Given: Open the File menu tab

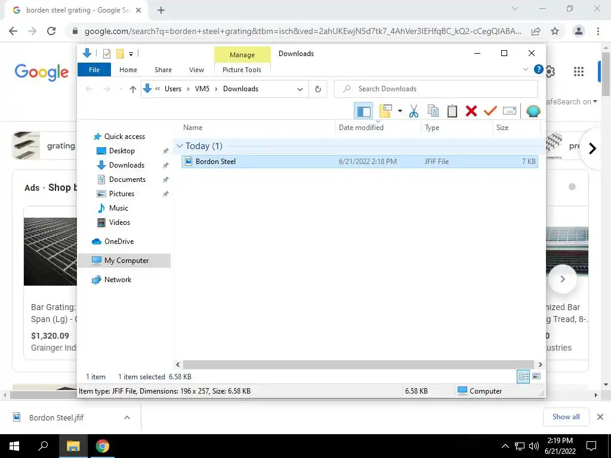Looking at the screenshot, I should coord(94,70).
